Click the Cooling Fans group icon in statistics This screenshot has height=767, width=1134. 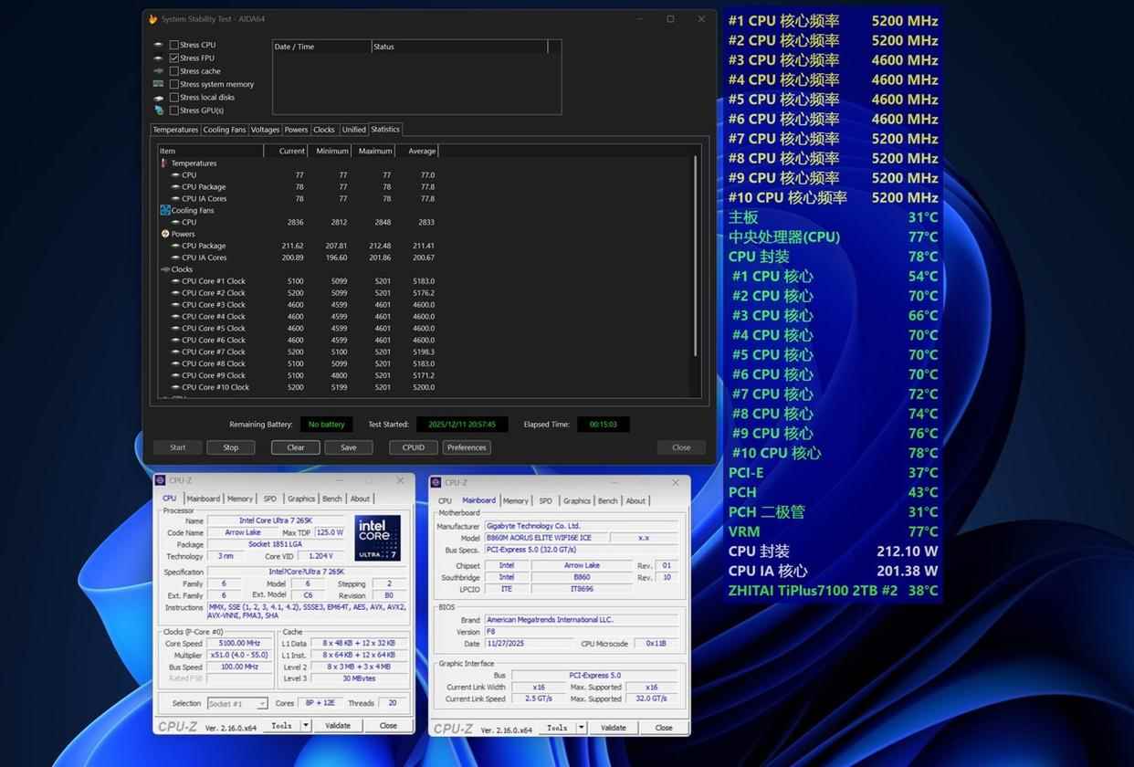click(x=165, y=210)
